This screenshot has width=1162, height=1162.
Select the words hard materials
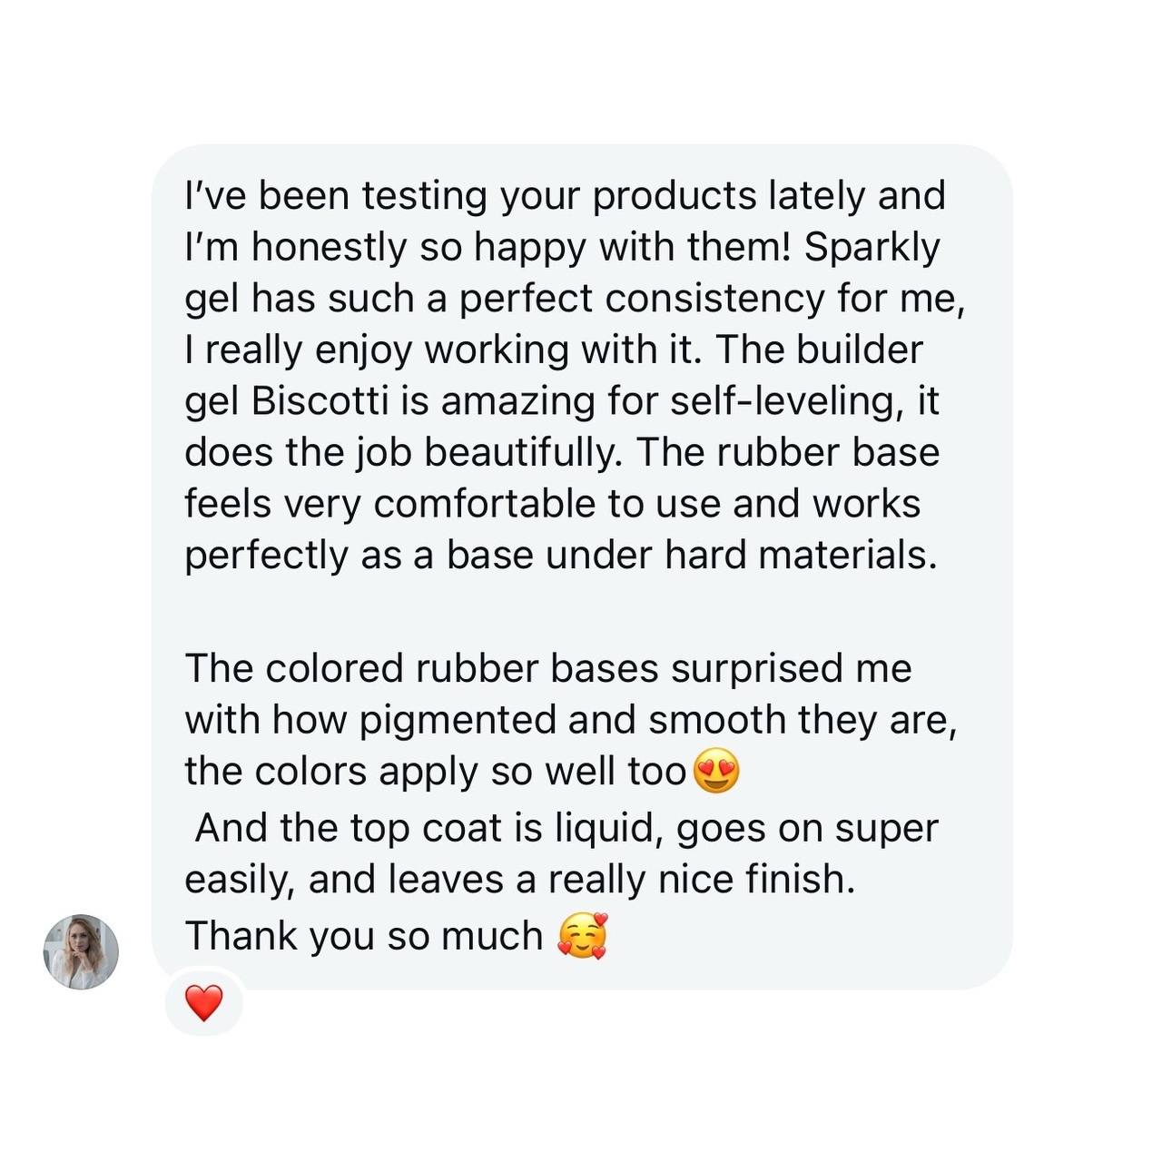(x=800, y=555)
